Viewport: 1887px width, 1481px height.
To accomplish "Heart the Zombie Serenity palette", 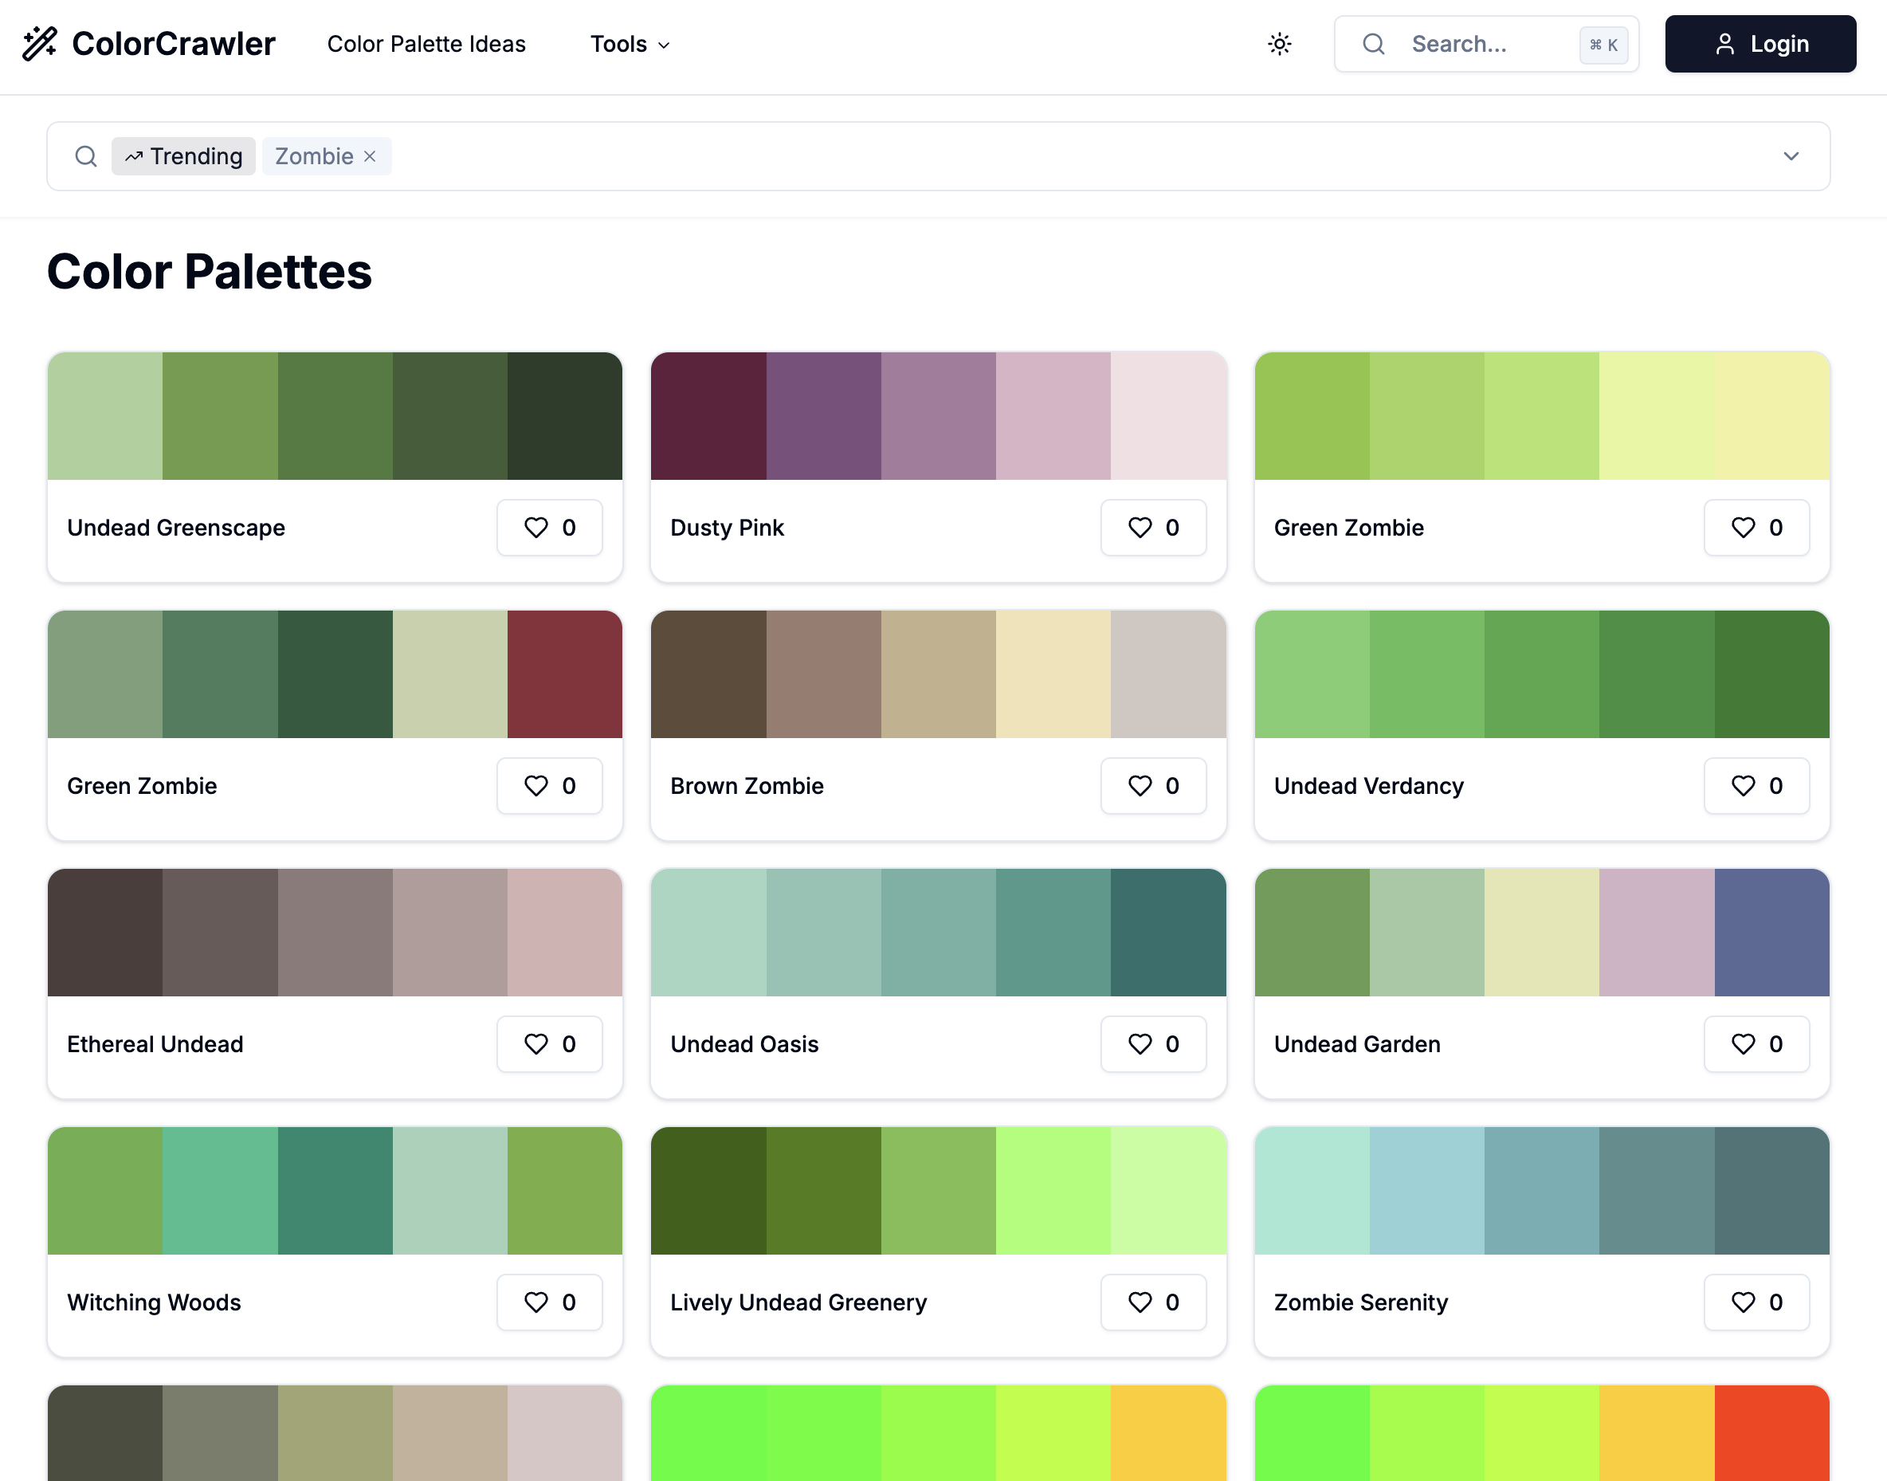I will tap(1756, 1302).
